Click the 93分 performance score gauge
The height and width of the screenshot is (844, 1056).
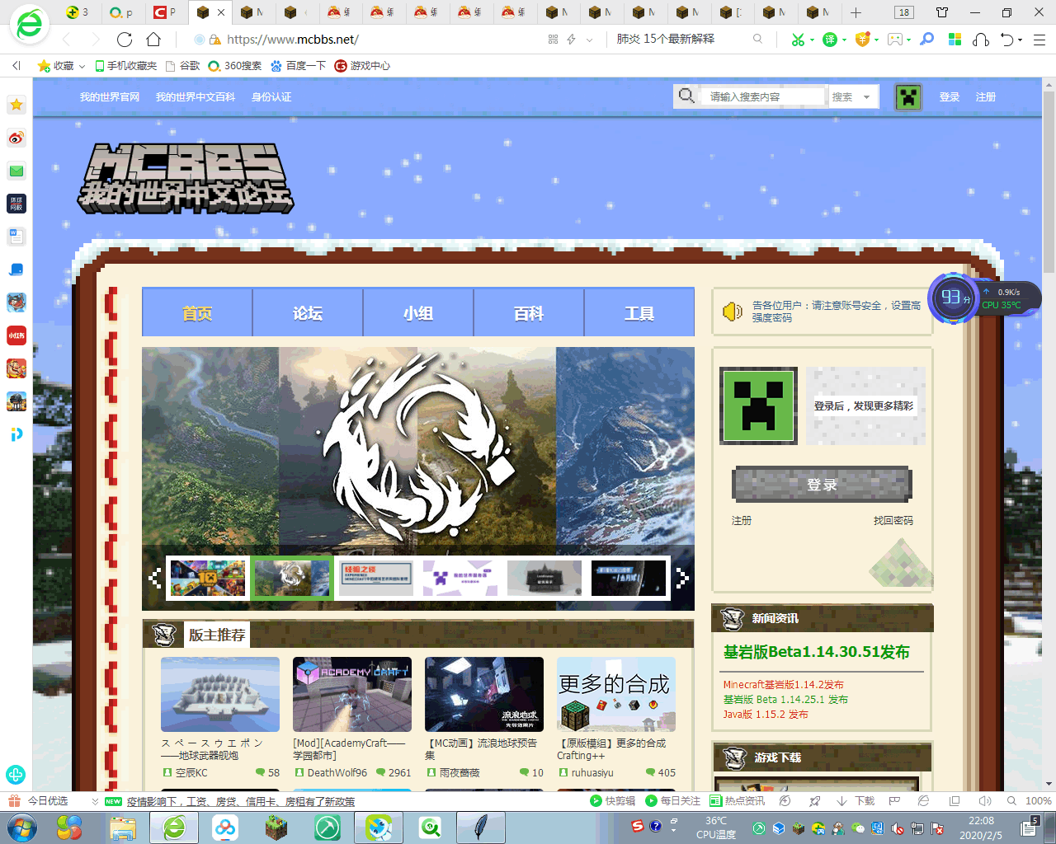(x=953, y=298)
